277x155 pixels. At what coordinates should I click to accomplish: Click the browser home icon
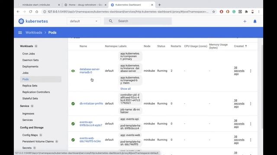pos(37,12)
